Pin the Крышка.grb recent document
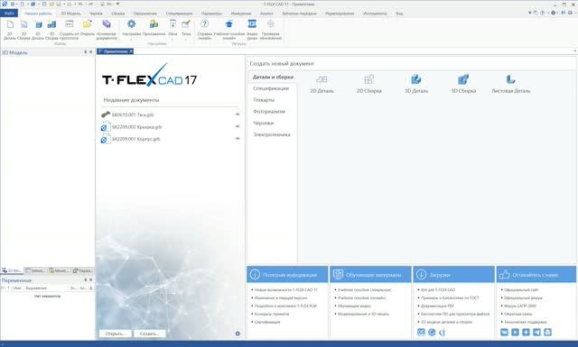The height and width of the screenshot is (347, 578). 238,126
